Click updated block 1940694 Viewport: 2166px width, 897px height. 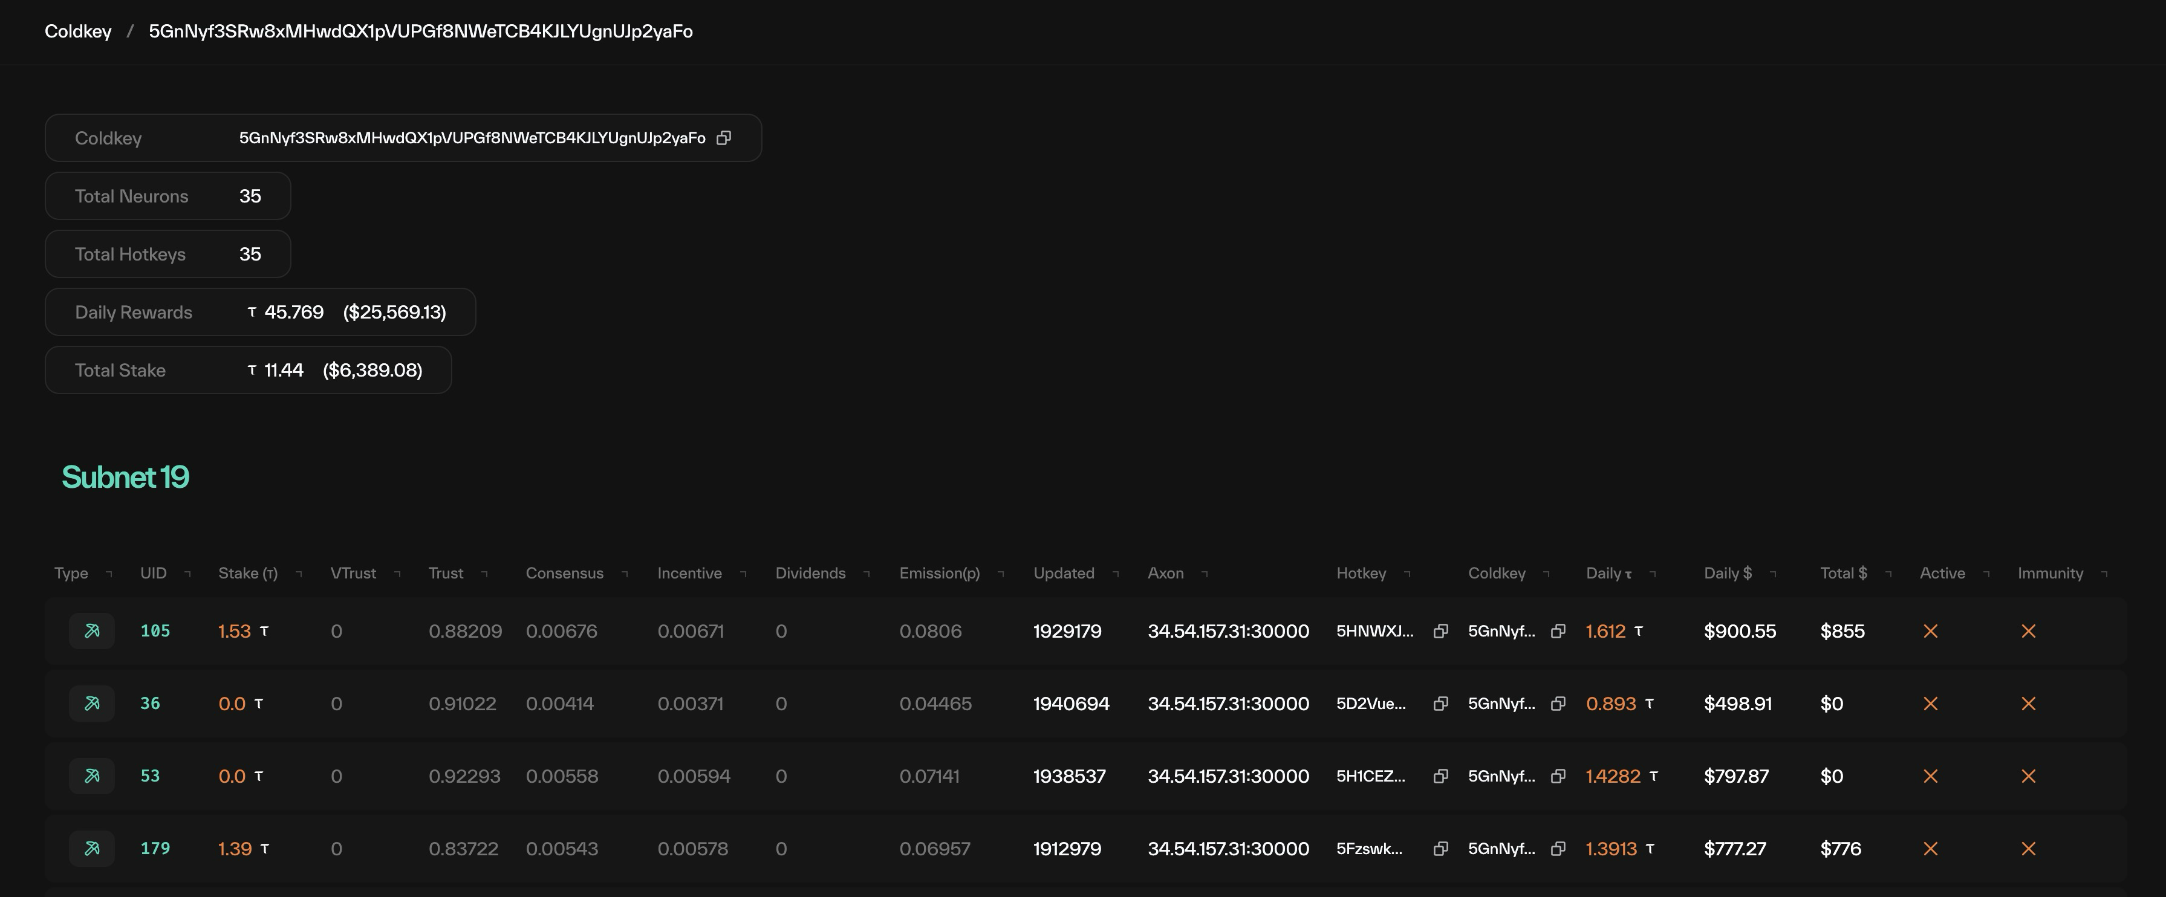click(x=1072, y=704)
